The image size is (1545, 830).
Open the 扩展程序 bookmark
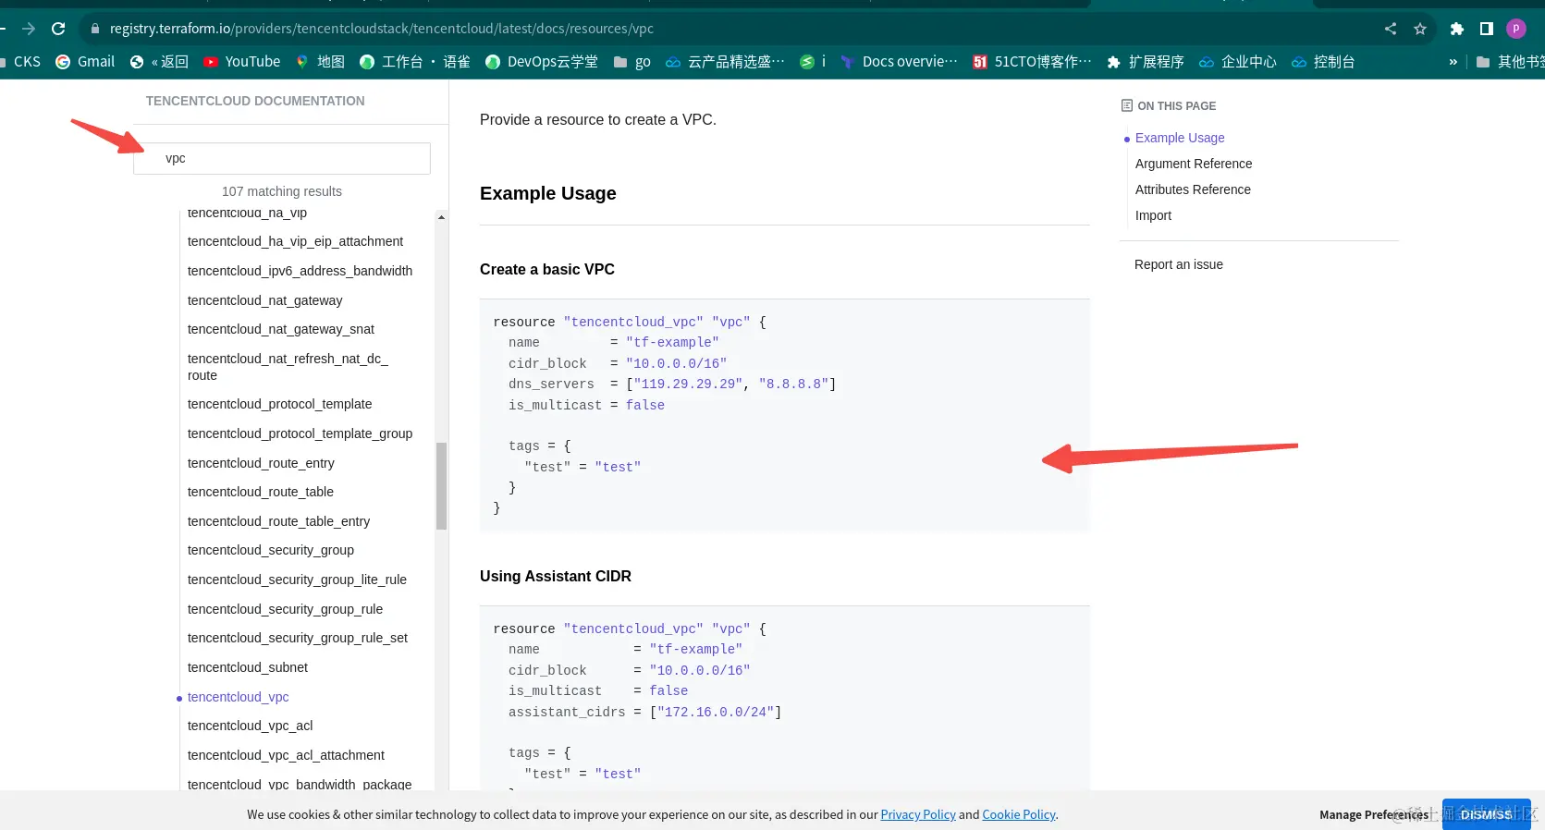1146,62
